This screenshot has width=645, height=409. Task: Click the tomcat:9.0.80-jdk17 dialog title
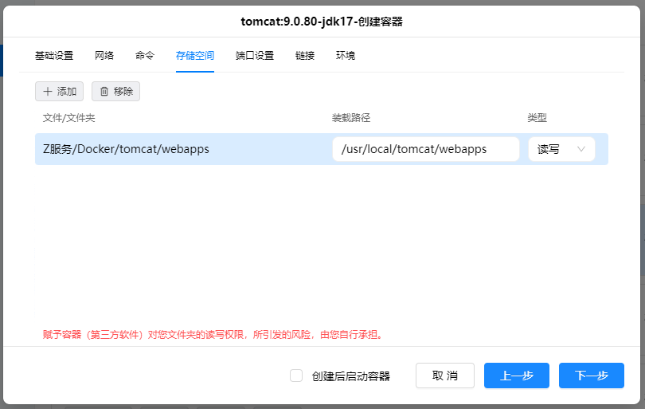[x=322, y=22]
